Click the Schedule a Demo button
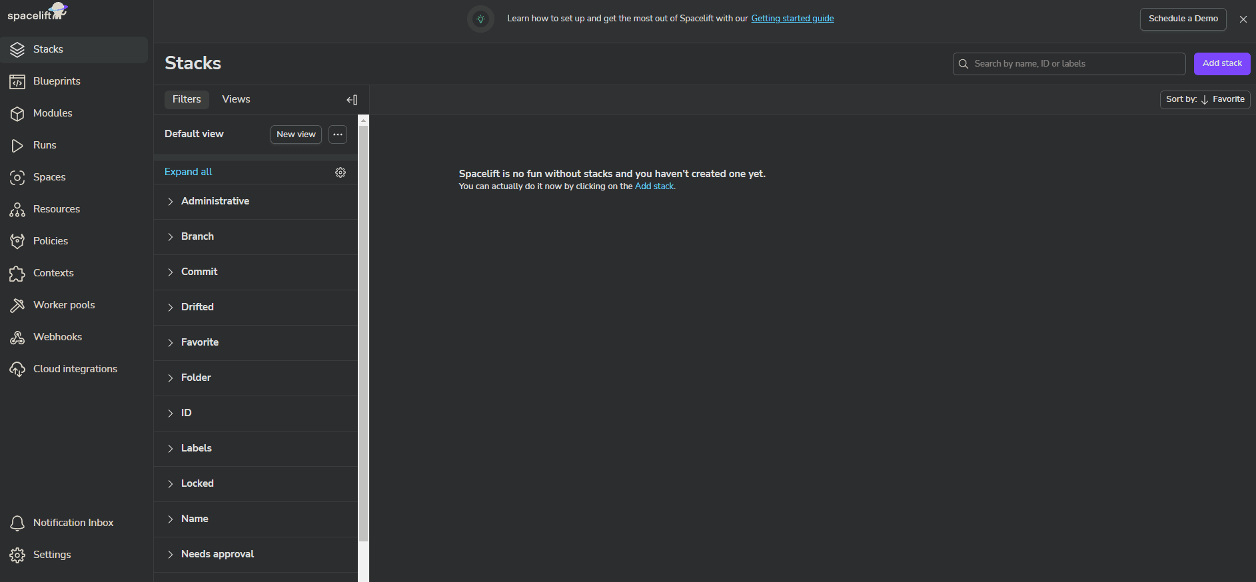The height and width of the screenshot is (582, 1256). [x=1183, y=19]
